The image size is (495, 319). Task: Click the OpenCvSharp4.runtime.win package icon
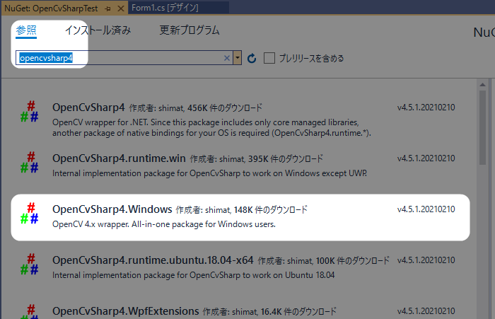[x=30, y=163]
